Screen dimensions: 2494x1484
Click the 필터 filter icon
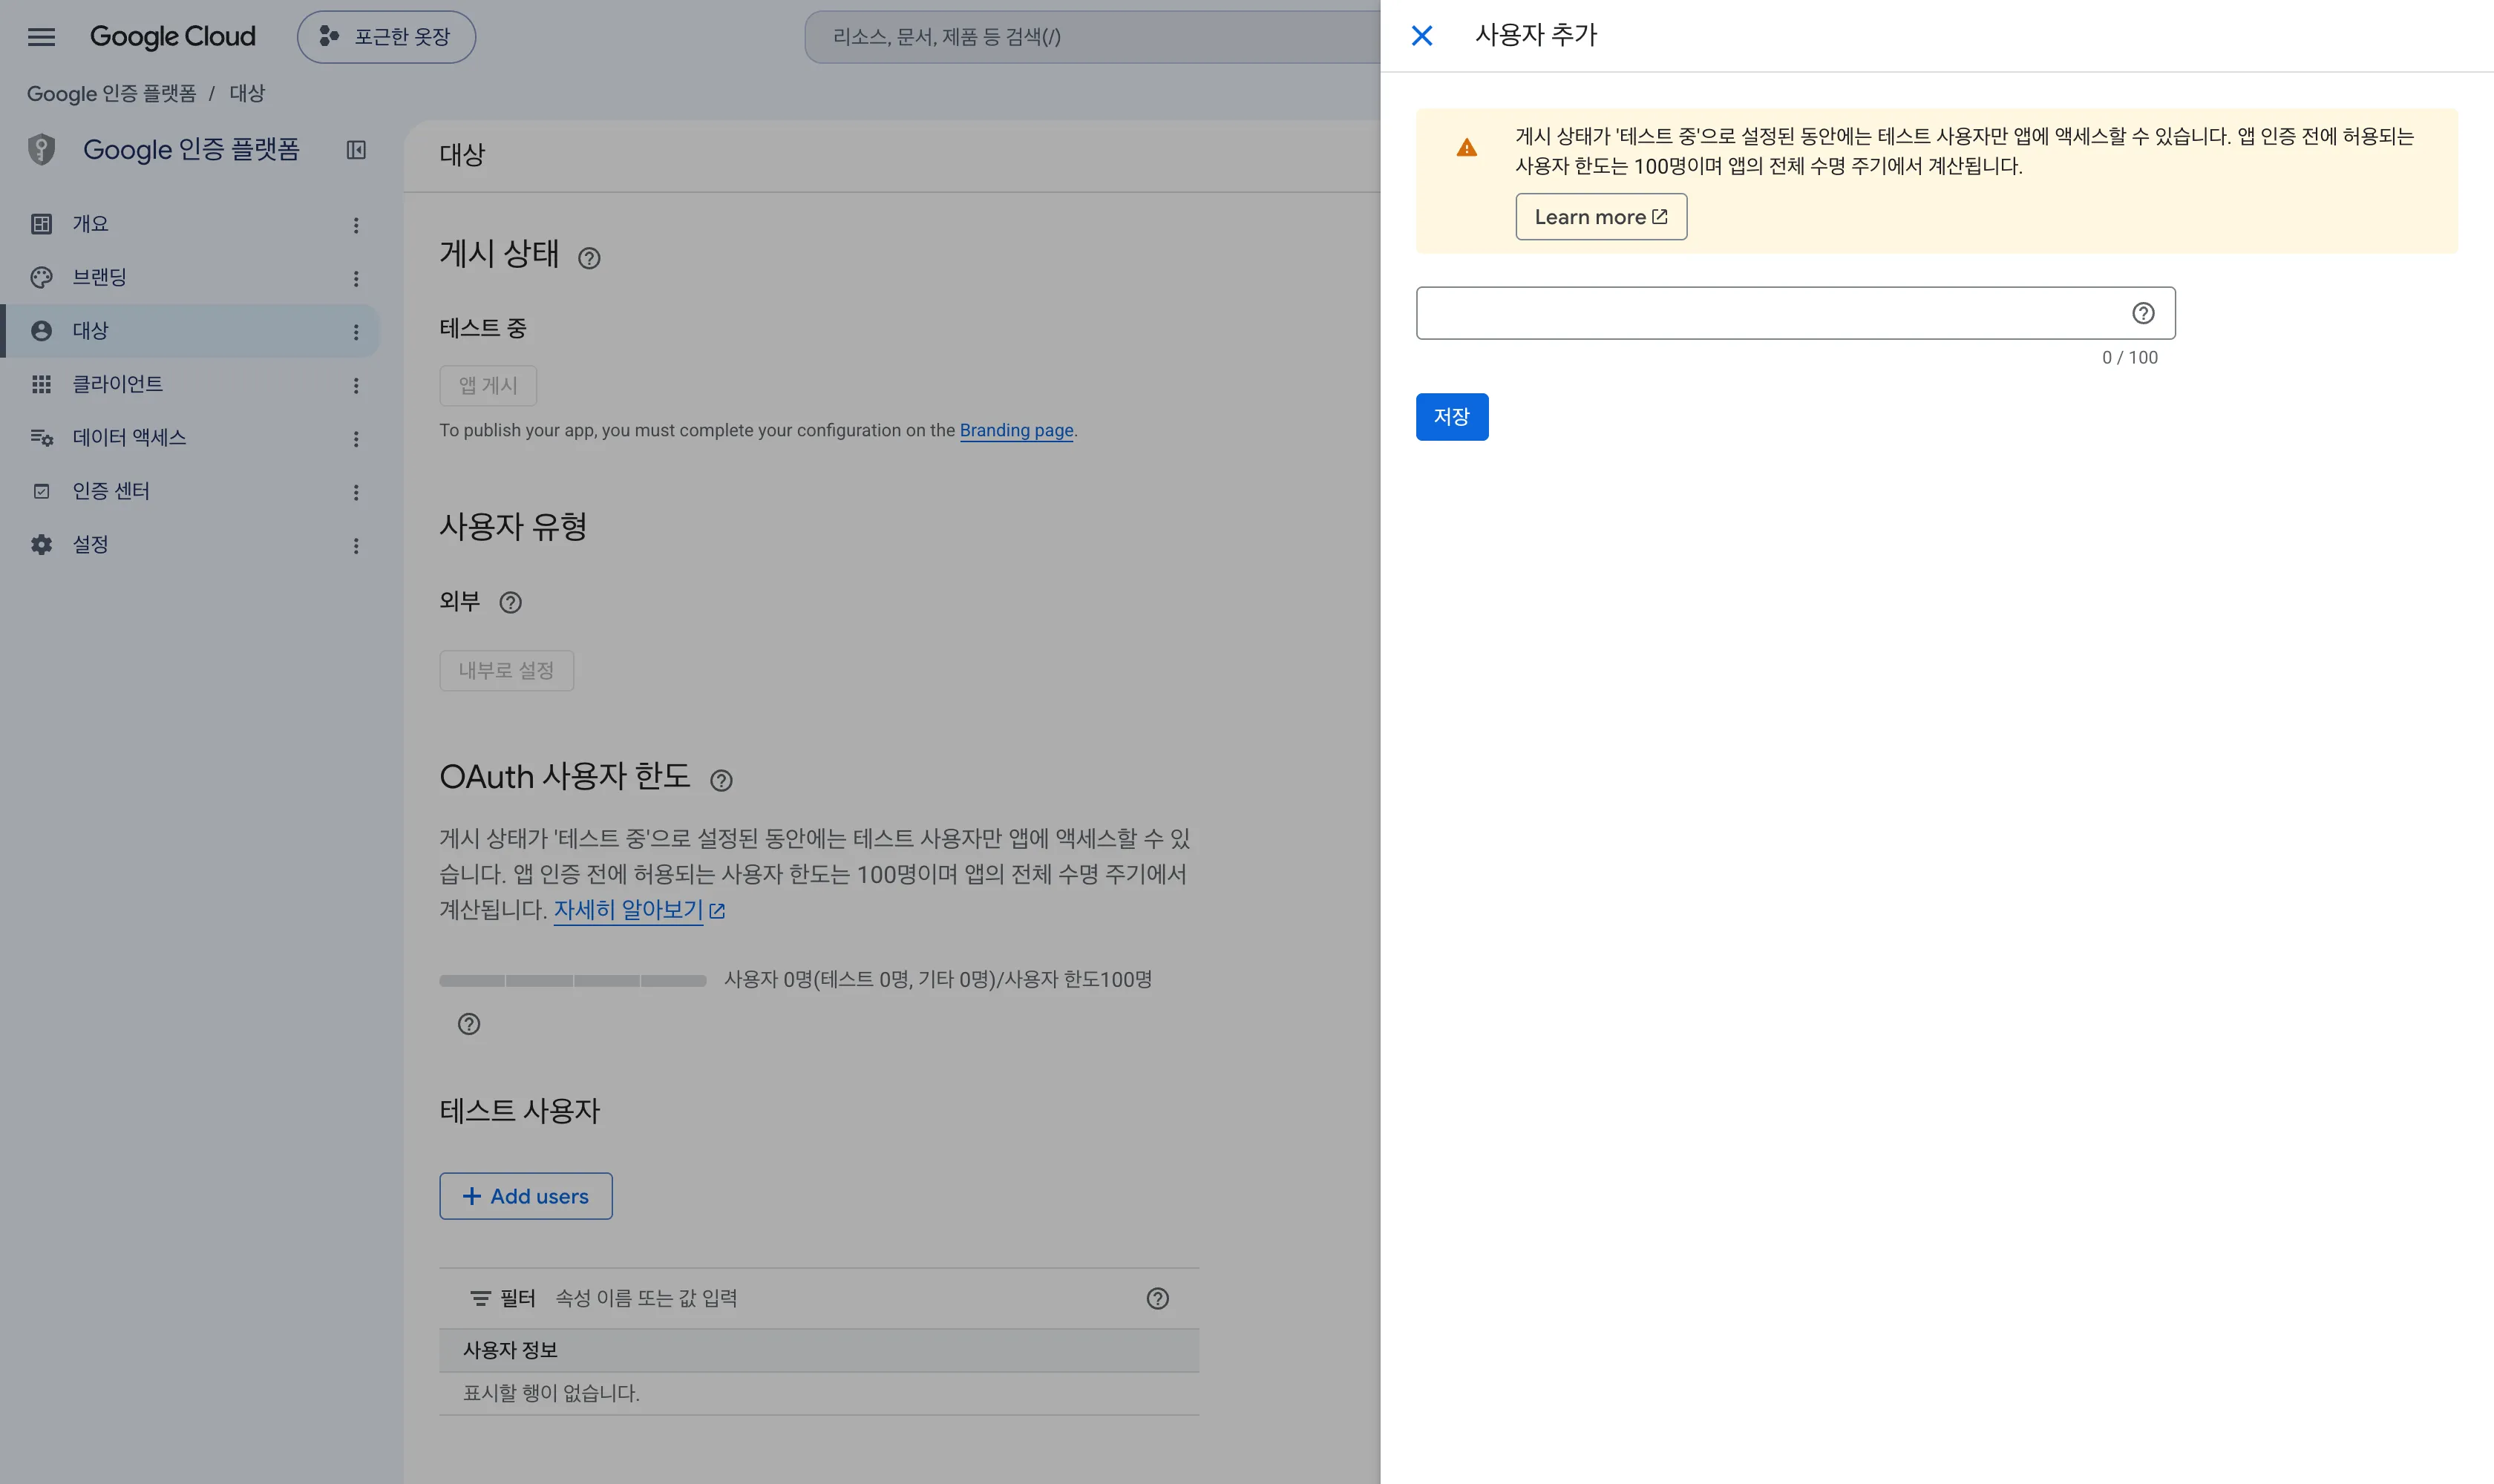480,1298
